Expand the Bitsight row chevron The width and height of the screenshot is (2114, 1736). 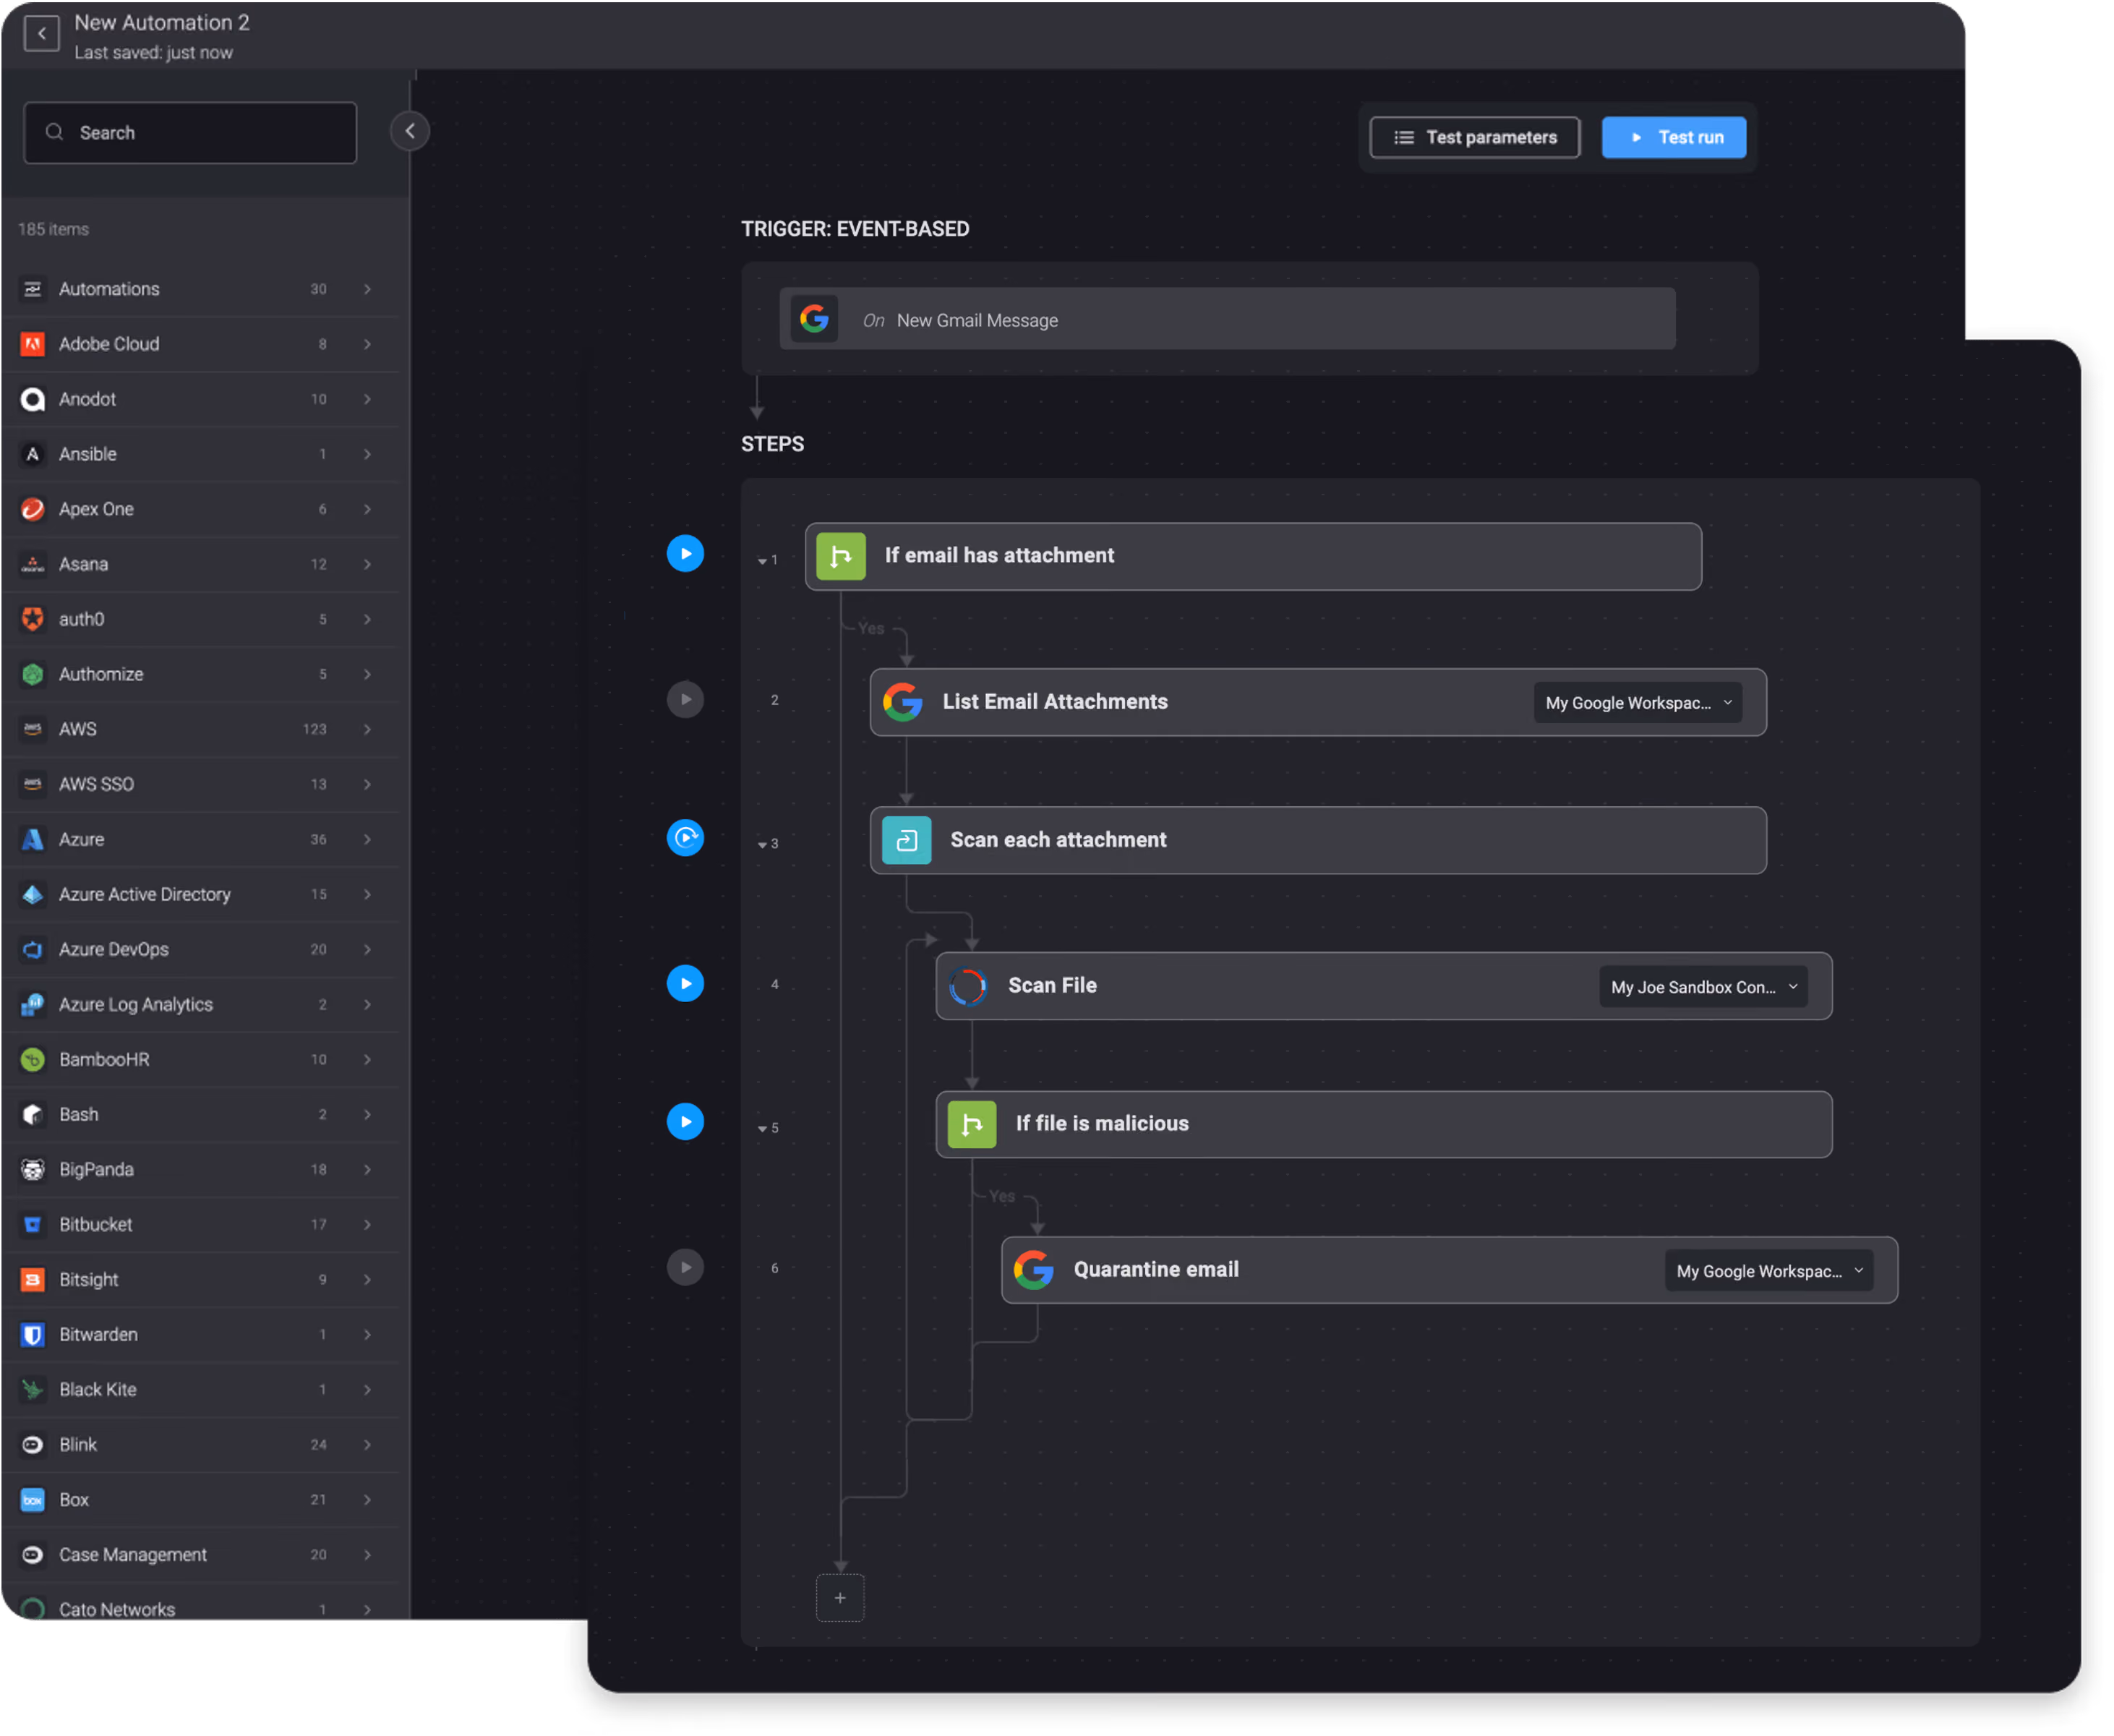click(368, 1280)
